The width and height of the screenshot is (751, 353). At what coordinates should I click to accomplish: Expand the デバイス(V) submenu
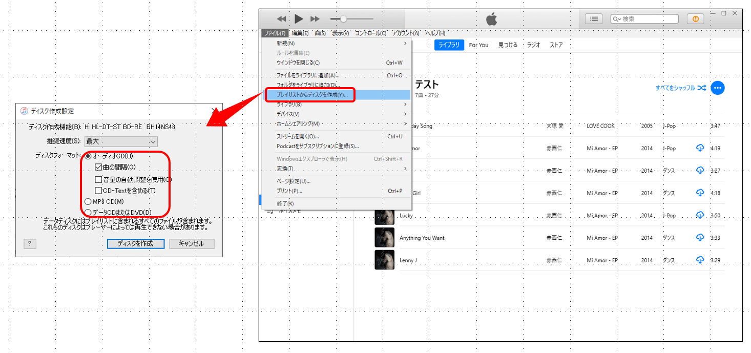[337, 114]
